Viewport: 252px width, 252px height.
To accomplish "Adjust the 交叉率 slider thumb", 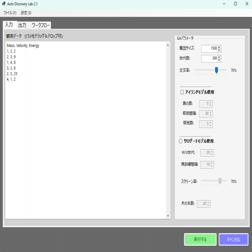I will click(x=217, y=70).
